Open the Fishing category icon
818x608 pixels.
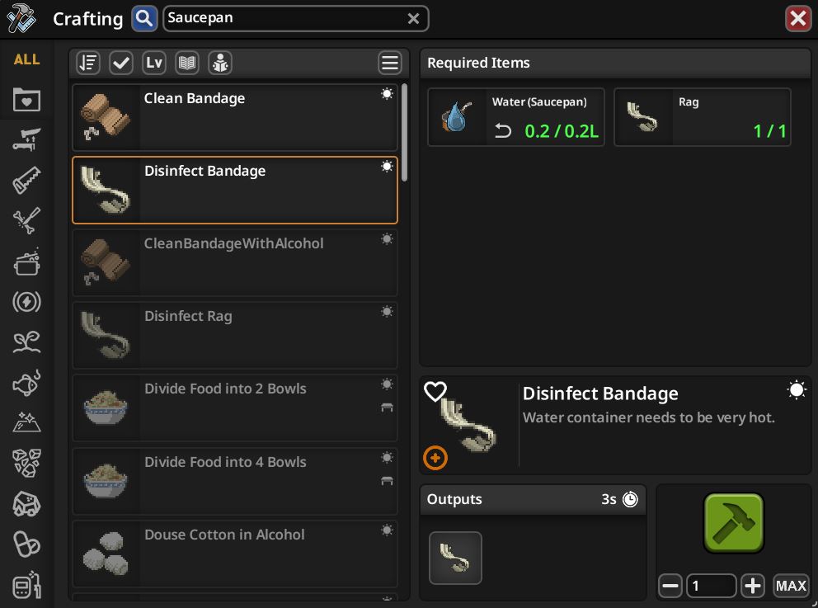26,383
